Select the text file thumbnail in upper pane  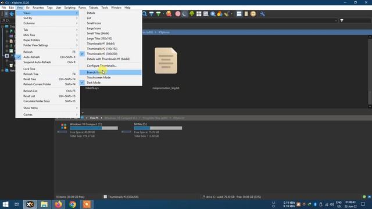coord(166,60)
